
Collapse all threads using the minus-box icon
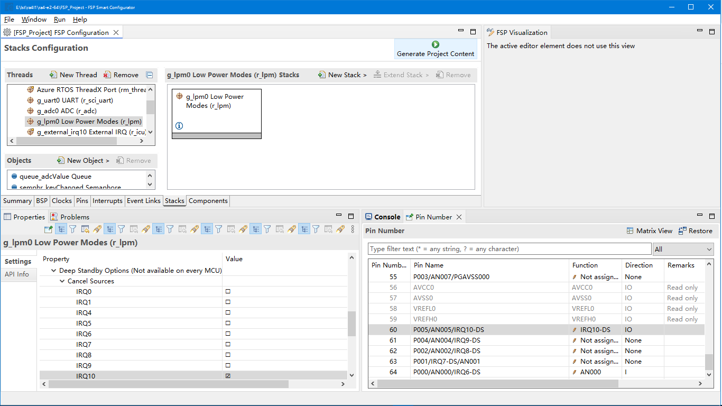pyautogui.click(x=150, y=75)
